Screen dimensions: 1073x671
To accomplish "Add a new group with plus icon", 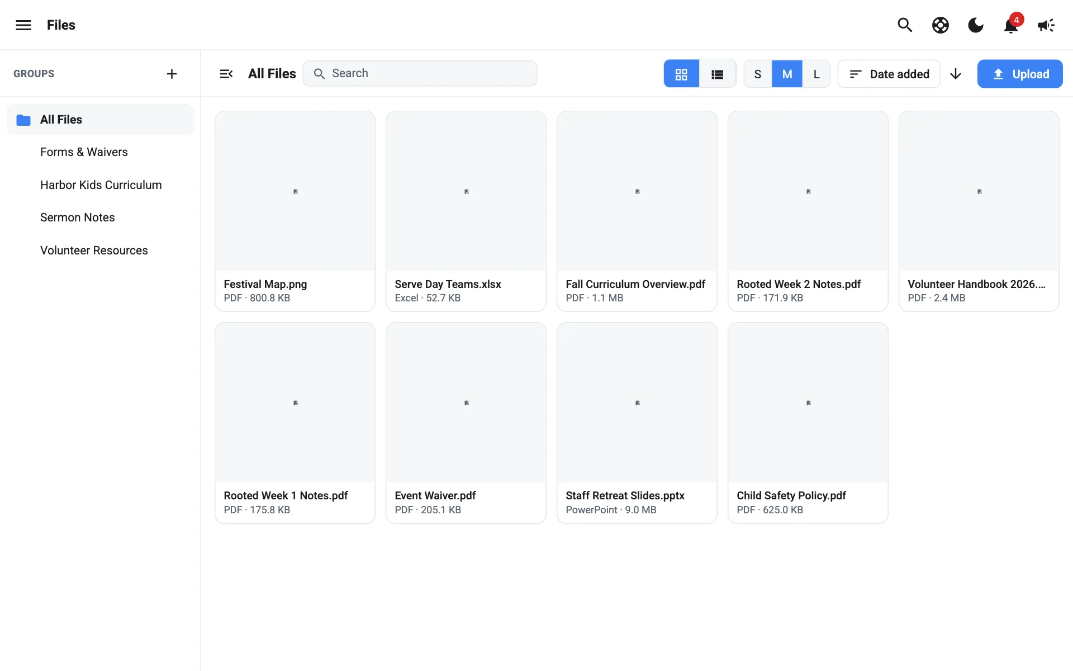I will [172, 74].
